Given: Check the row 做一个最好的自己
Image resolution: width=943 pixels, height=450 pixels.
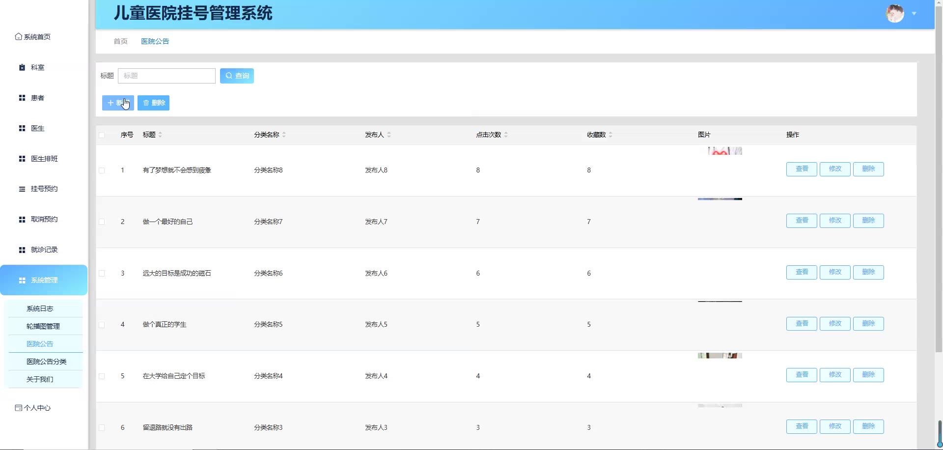Looking at the screenshot, I should 102,222.
